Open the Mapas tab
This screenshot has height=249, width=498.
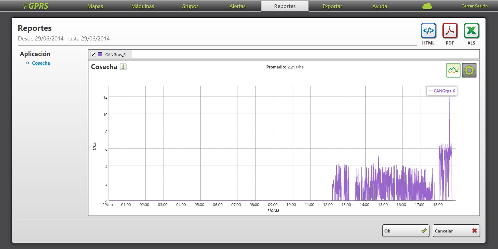point(95,6)
